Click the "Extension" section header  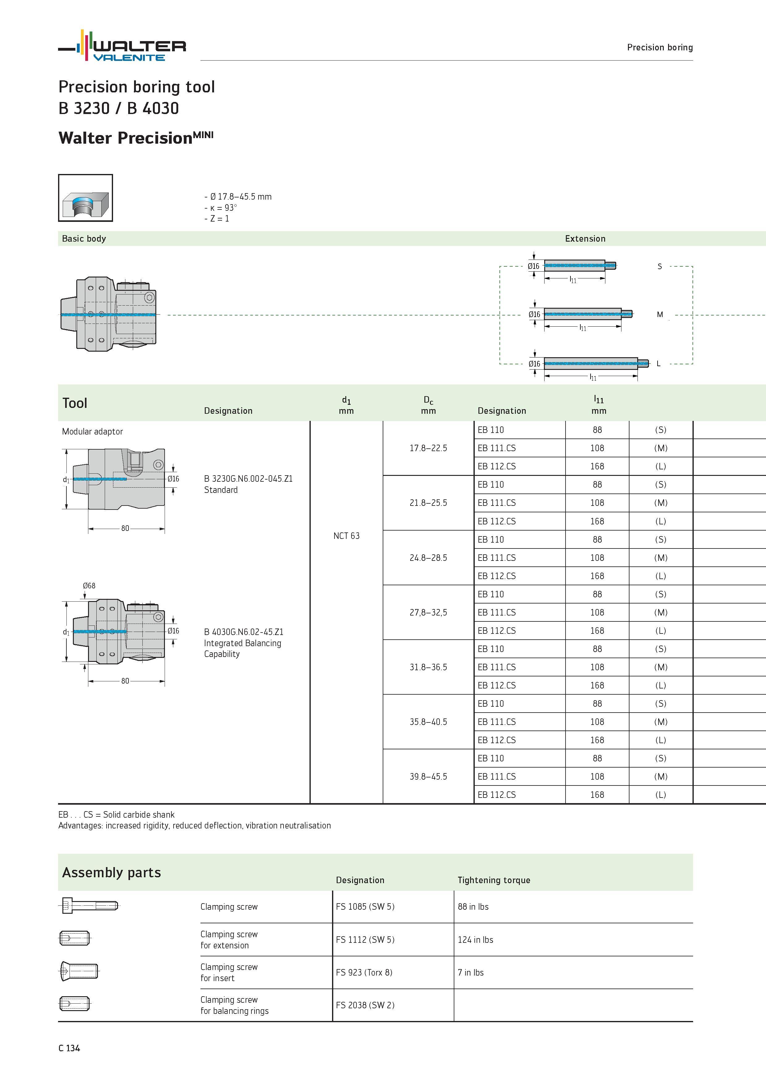tap(585, 239)
